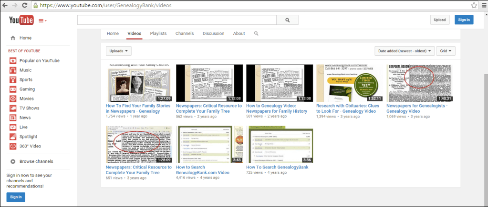Click the '1,754 views' text
The height and width of the screenshot is (207, 488).
pos(115,116)
